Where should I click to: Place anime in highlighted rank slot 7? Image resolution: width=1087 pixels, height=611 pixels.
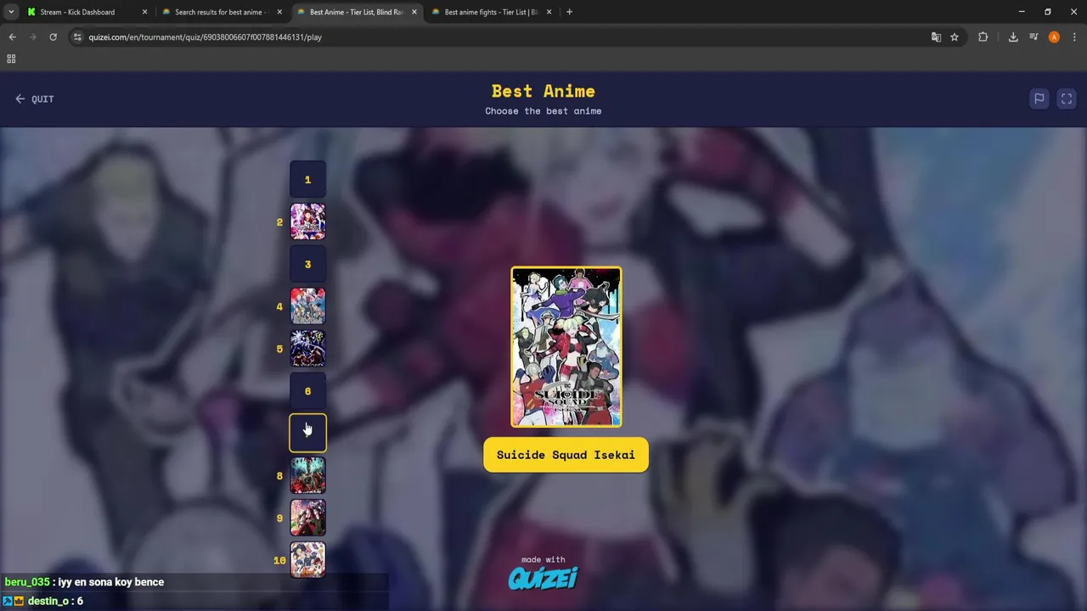[307, 434]
